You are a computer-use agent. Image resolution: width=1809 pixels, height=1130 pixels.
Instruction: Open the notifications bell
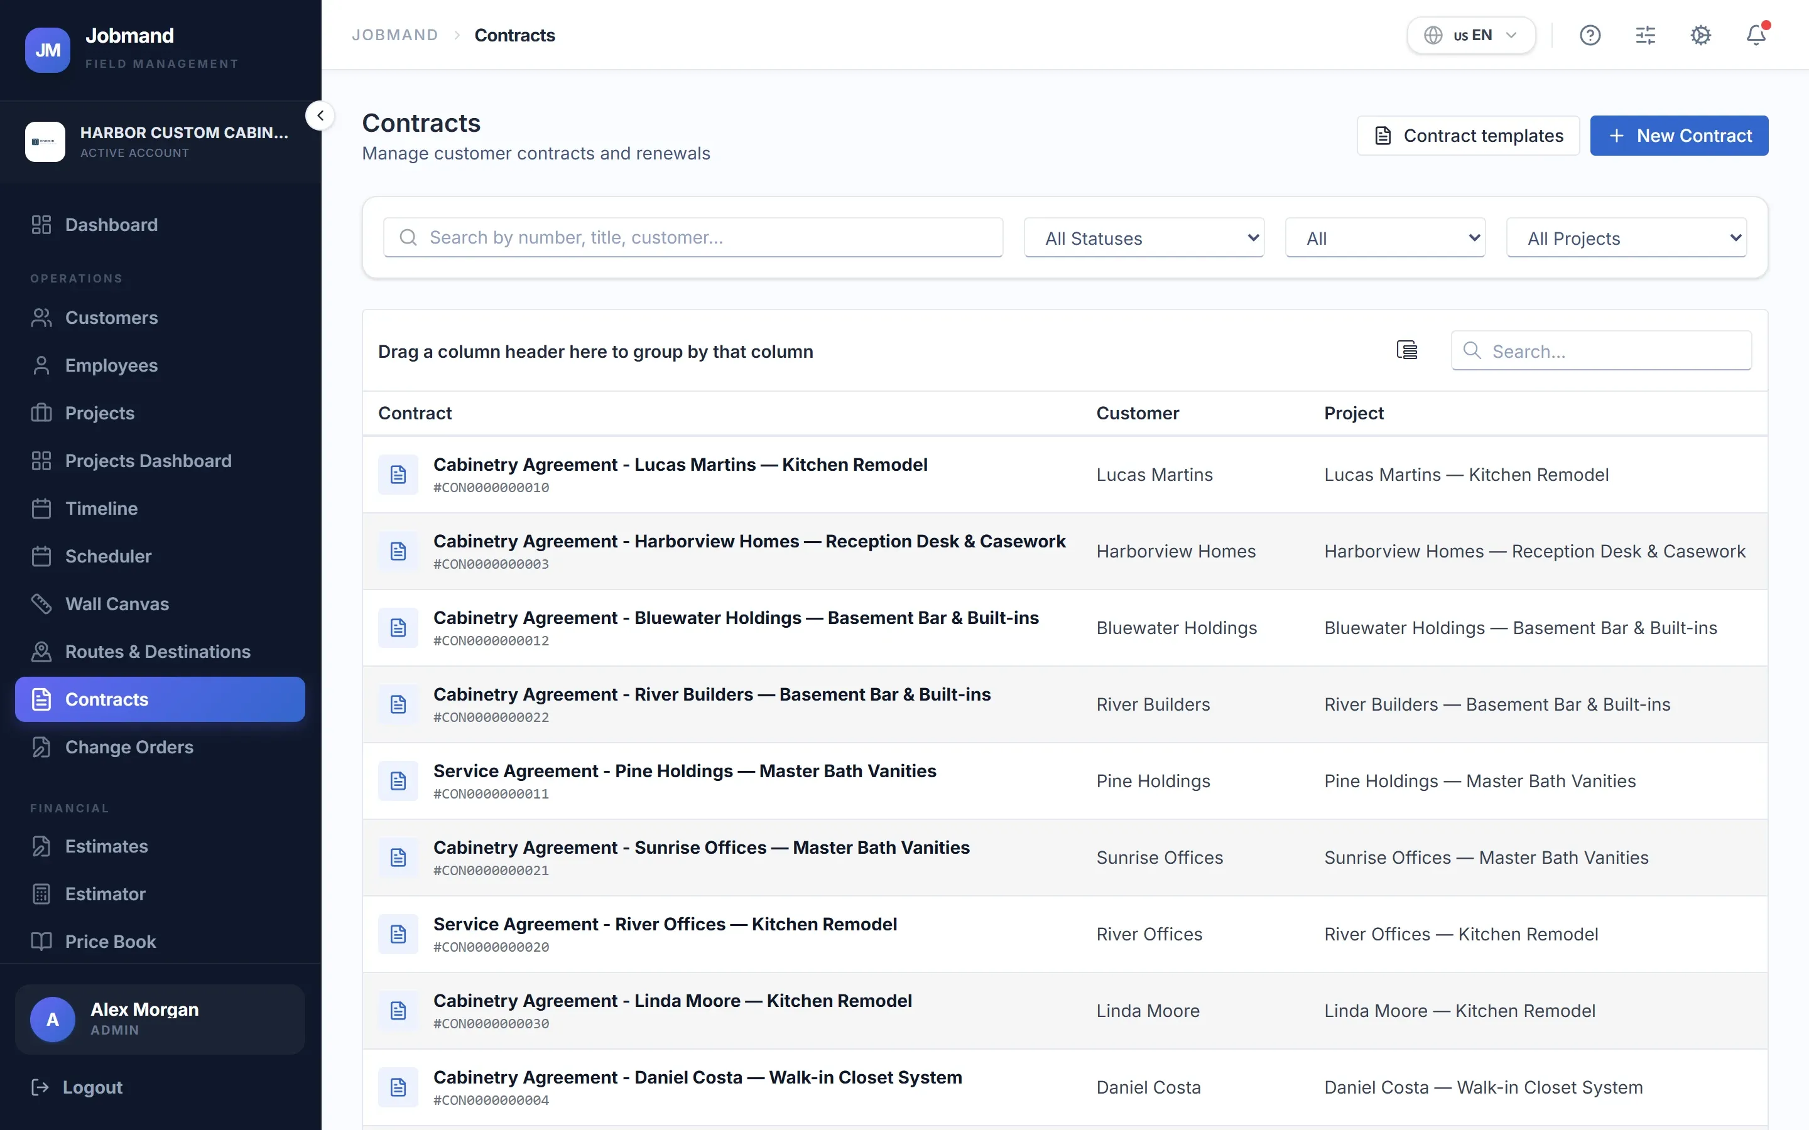pyautogui.click(x=1756, y=35)
